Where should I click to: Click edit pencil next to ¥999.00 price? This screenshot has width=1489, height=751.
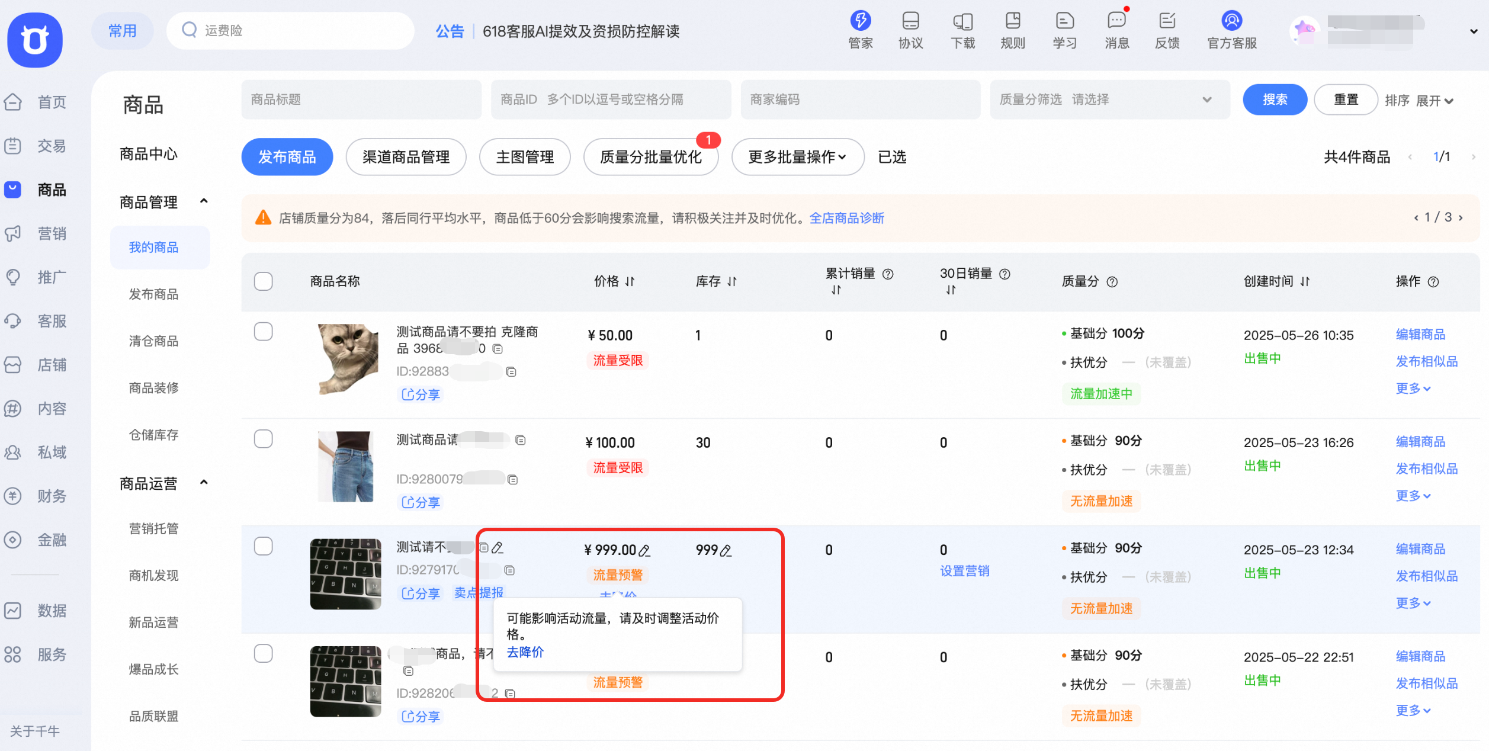point(644,551)
